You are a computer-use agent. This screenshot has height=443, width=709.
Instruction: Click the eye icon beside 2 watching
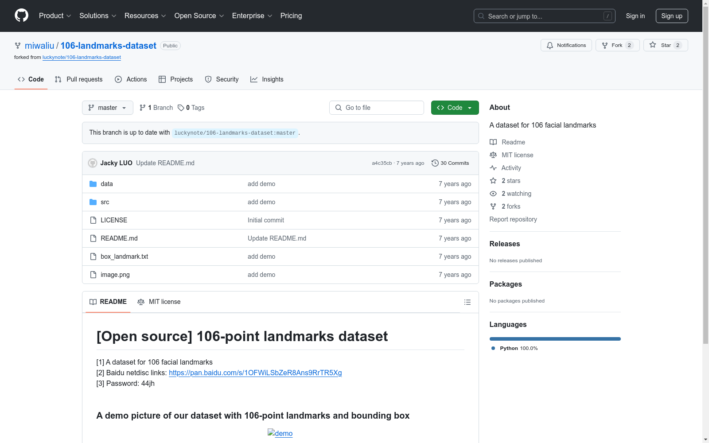pos(493,194)
